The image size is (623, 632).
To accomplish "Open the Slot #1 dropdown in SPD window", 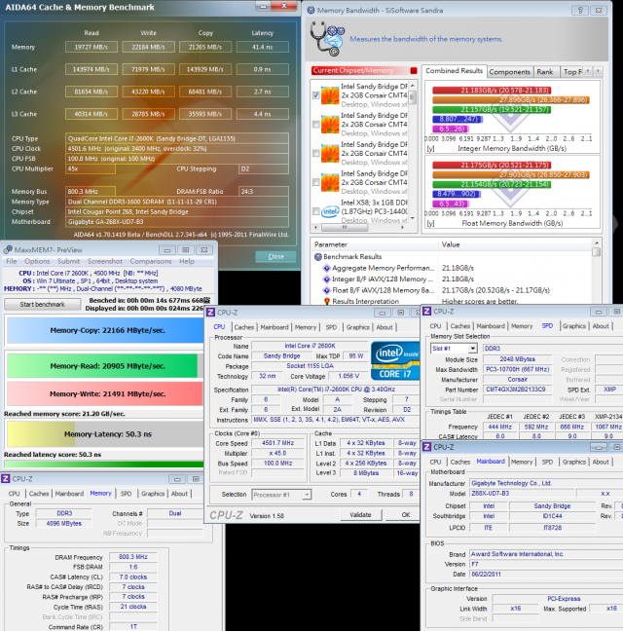I will click(x=473, y=349).
